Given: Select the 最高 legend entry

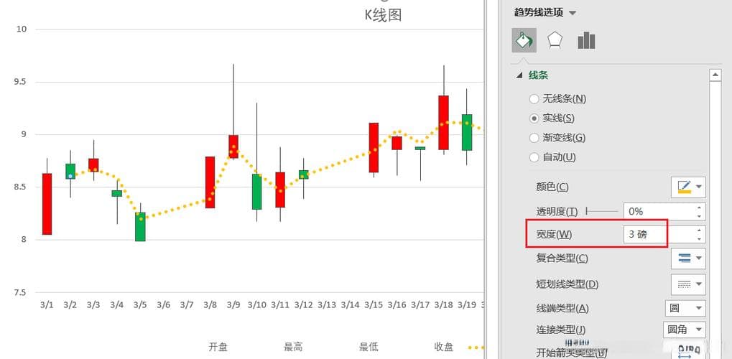Looking at the screenshot, I should pos(293,347).
